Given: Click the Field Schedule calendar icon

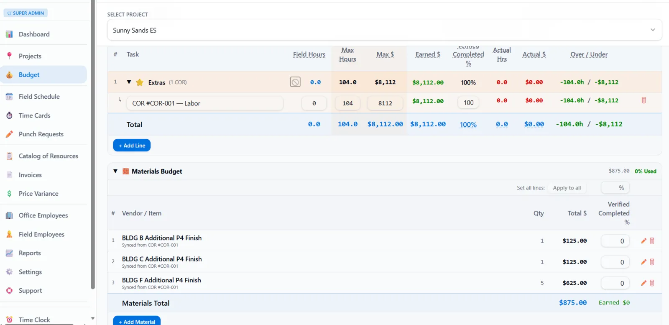Looking at the screenshot, I should [9, 97].
